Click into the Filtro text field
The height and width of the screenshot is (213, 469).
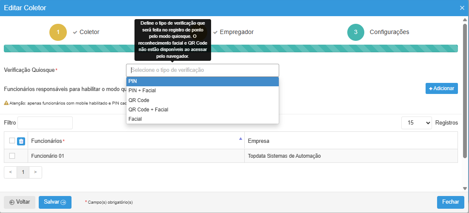point(45,123)
